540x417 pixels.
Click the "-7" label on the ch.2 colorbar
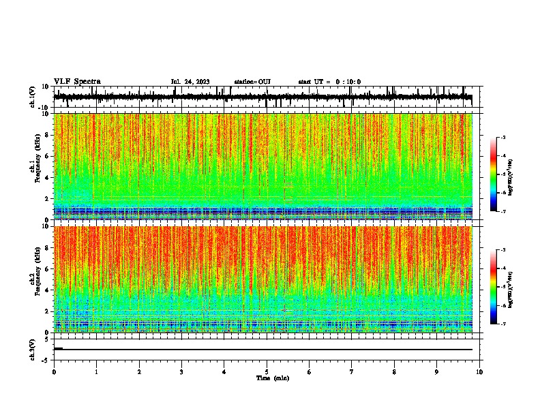pyautogui.click(x=502, y=324)
